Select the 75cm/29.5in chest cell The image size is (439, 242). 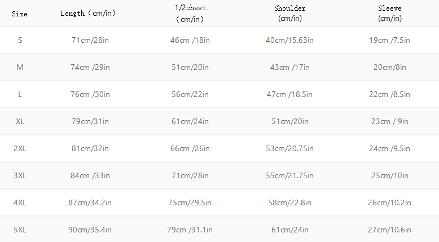pyautogui.click(x=191, y=203)
